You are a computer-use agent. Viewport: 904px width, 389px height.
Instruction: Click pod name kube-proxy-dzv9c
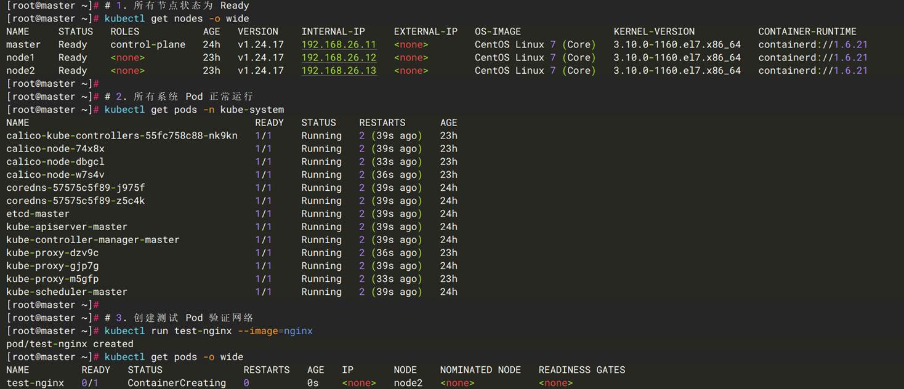[x=52, y=252]
